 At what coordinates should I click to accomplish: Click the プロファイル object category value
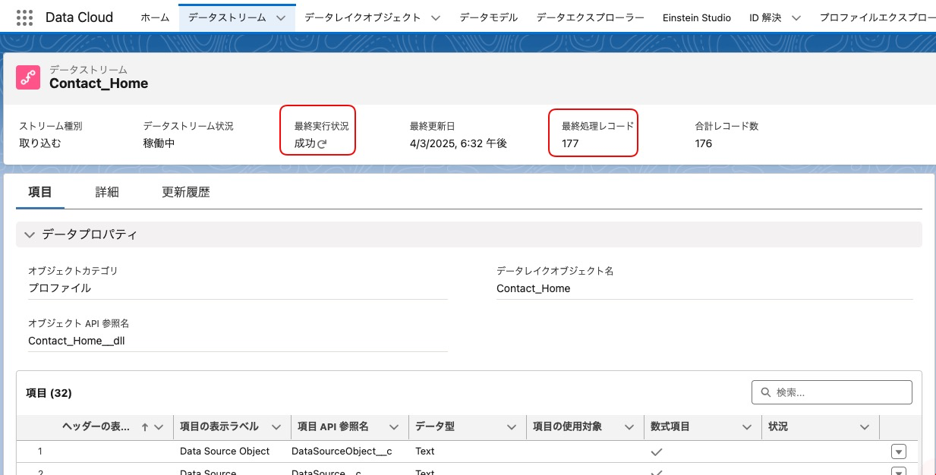pyautogui.click(x=59, y=288)
